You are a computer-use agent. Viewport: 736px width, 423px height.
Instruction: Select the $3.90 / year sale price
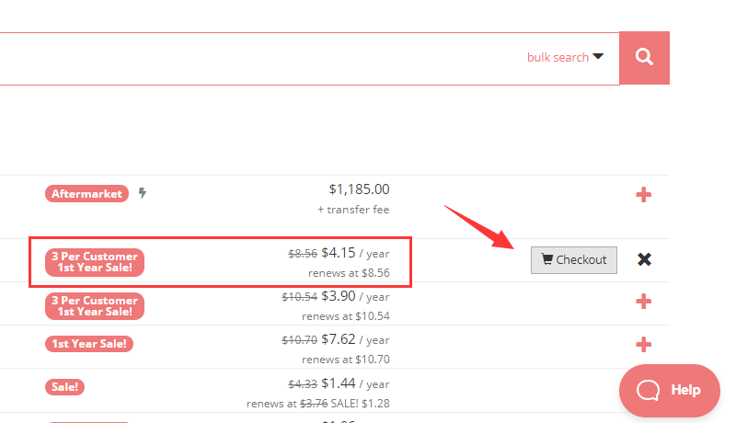coord(338,295)
